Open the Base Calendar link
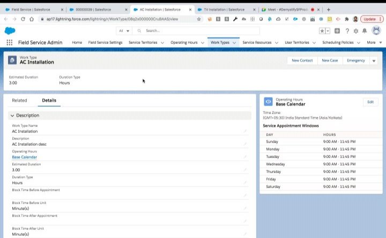Screen dimensions: 386x238 click(24, 157)
